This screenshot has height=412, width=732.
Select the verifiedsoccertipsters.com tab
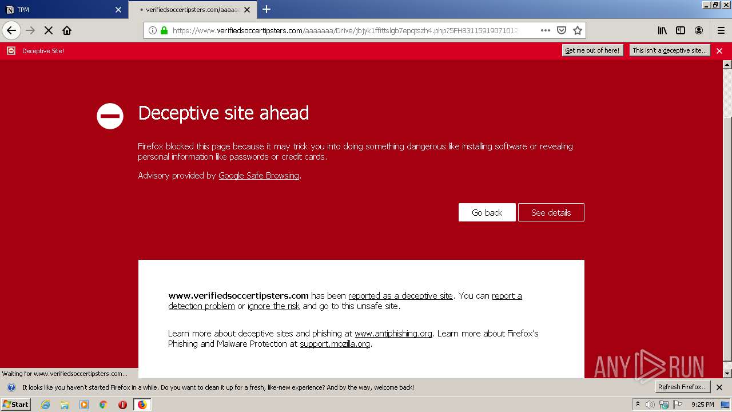[x=192, y=10]
